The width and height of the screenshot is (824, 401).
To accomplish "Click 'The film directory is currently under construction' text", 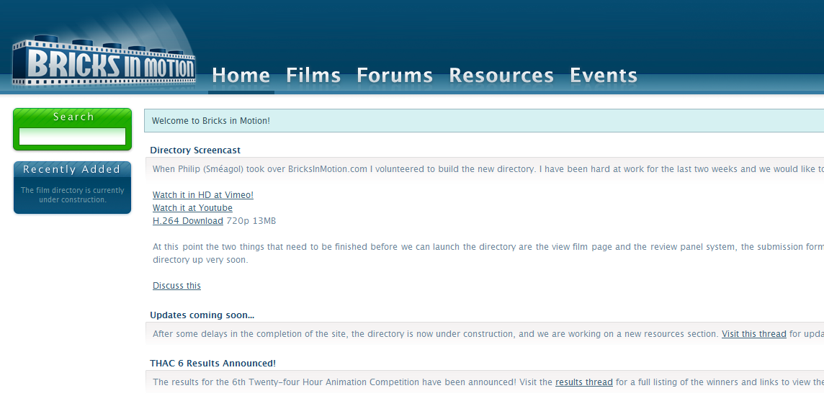I will click(x=73, y=195).
